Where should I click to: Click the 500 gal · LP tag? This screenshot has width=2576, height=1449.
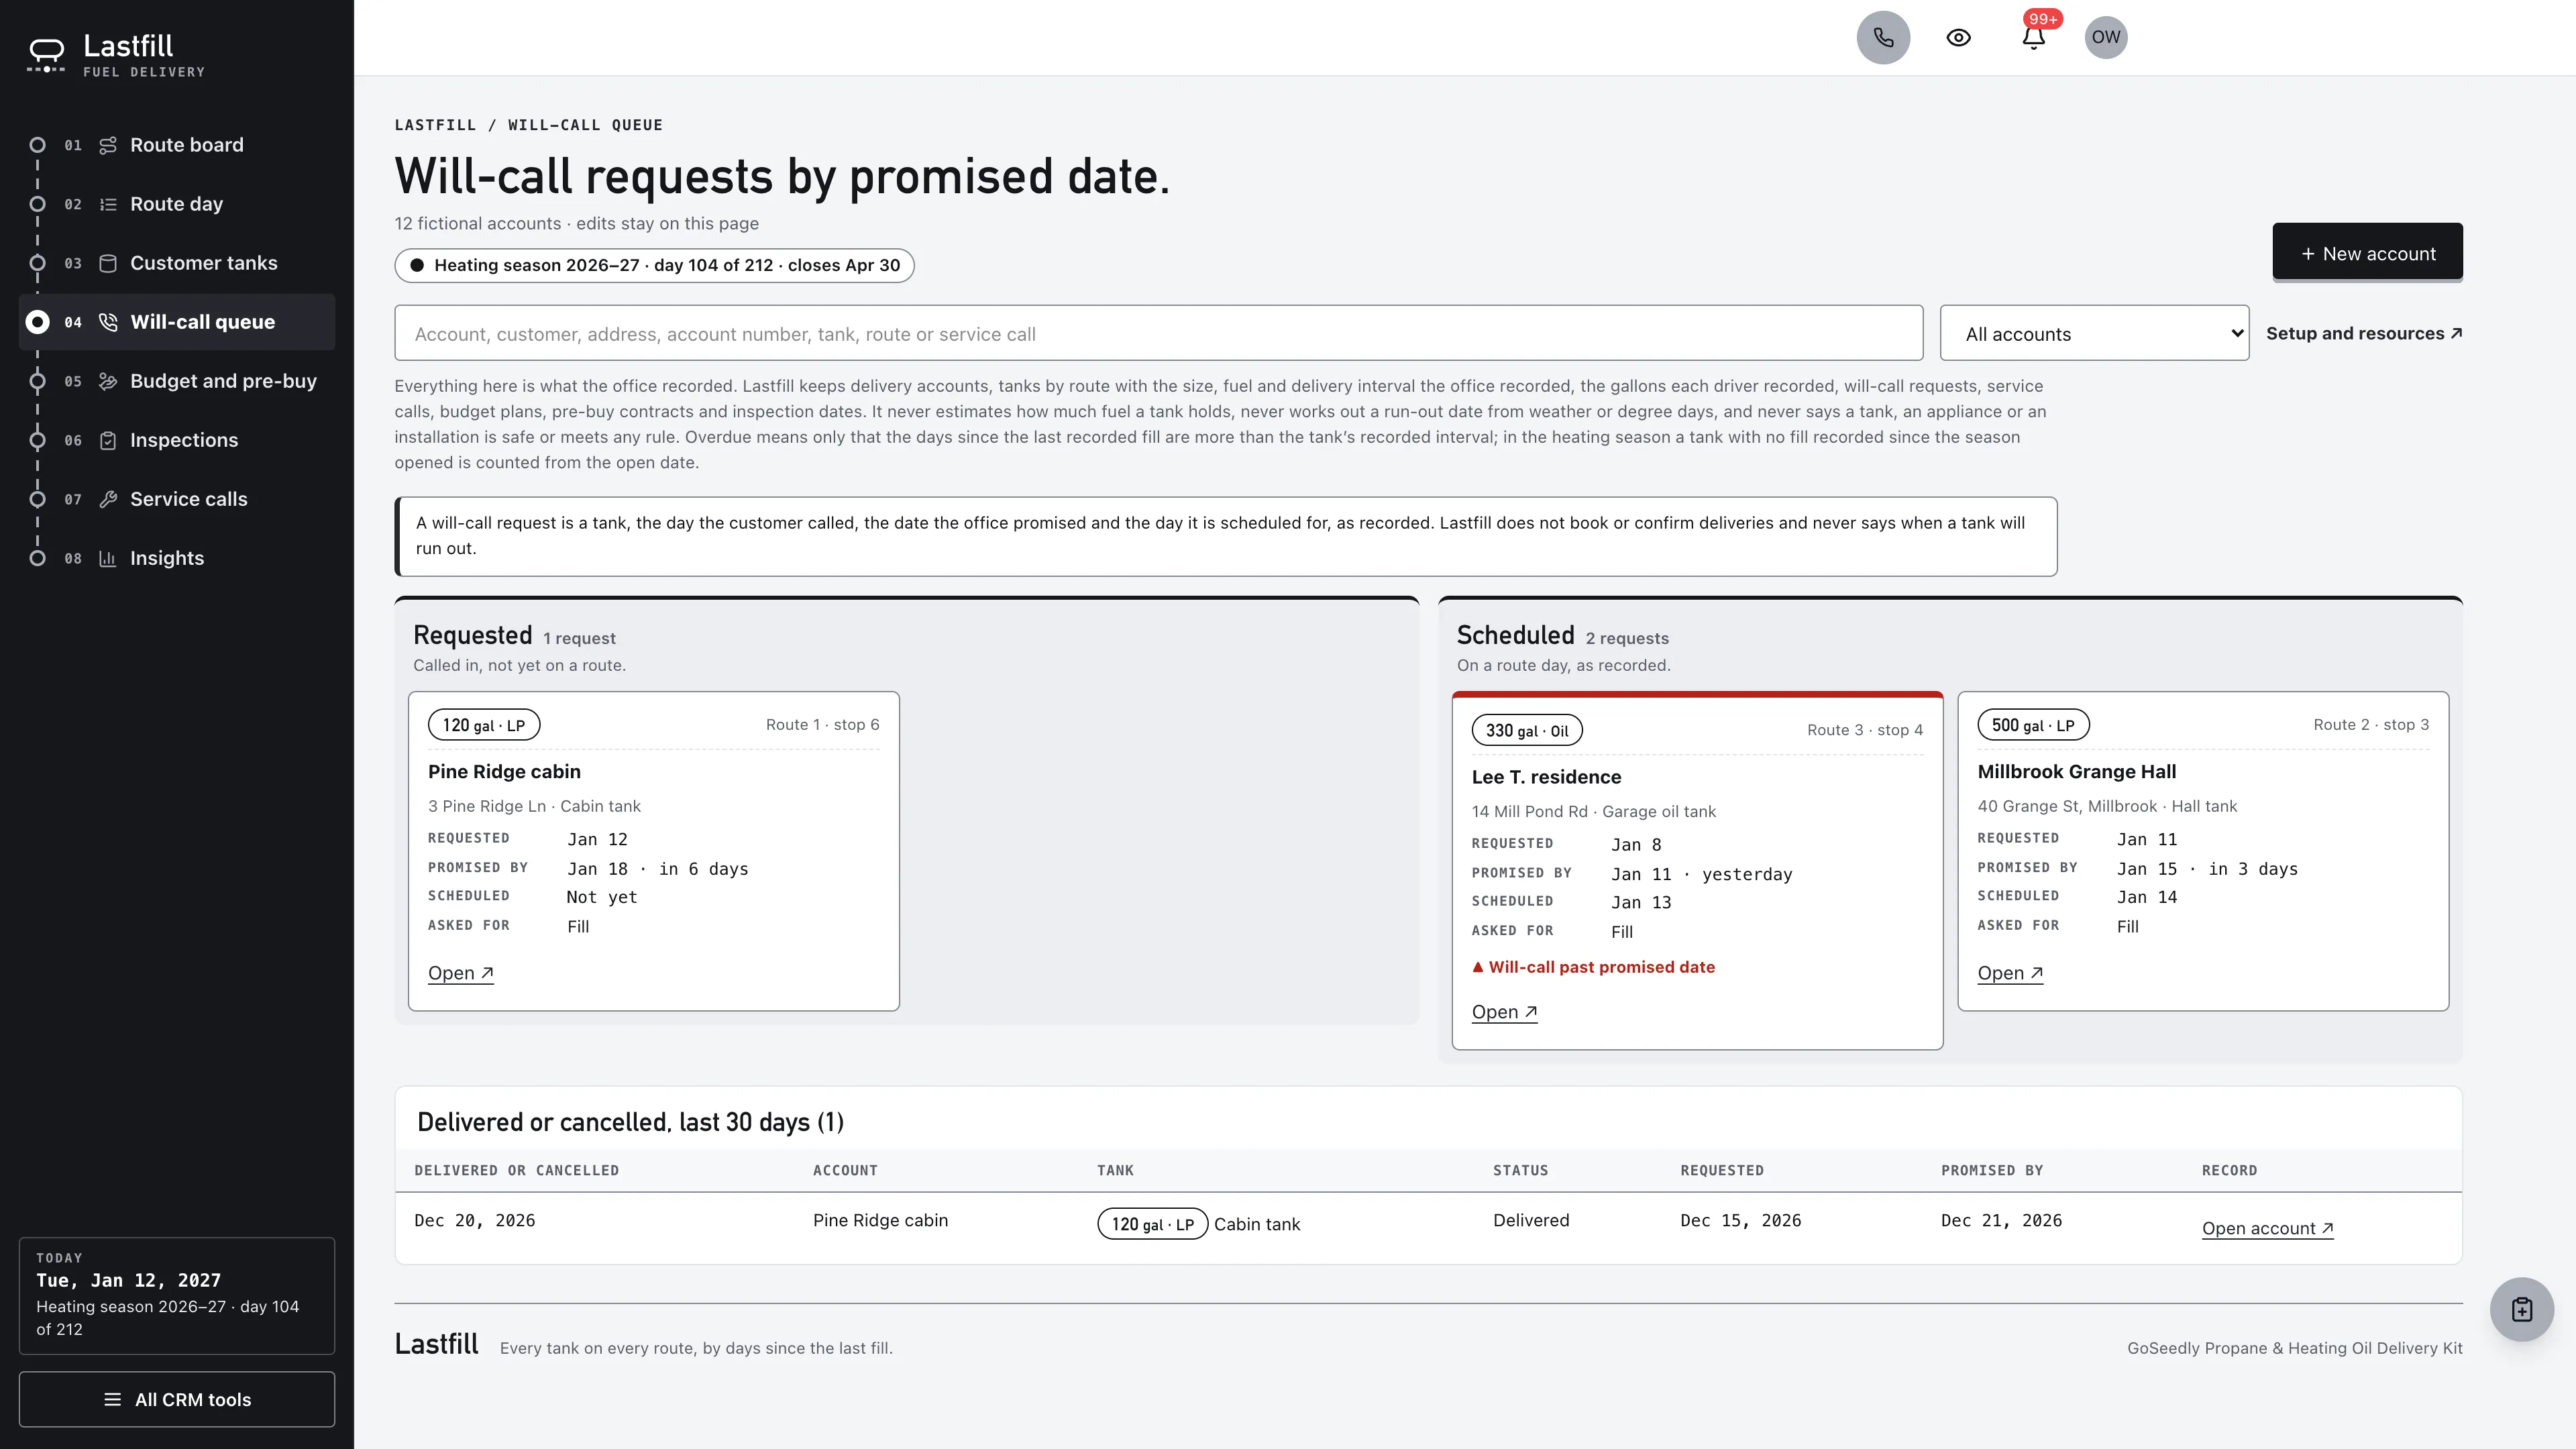[x=2033, y=725]
